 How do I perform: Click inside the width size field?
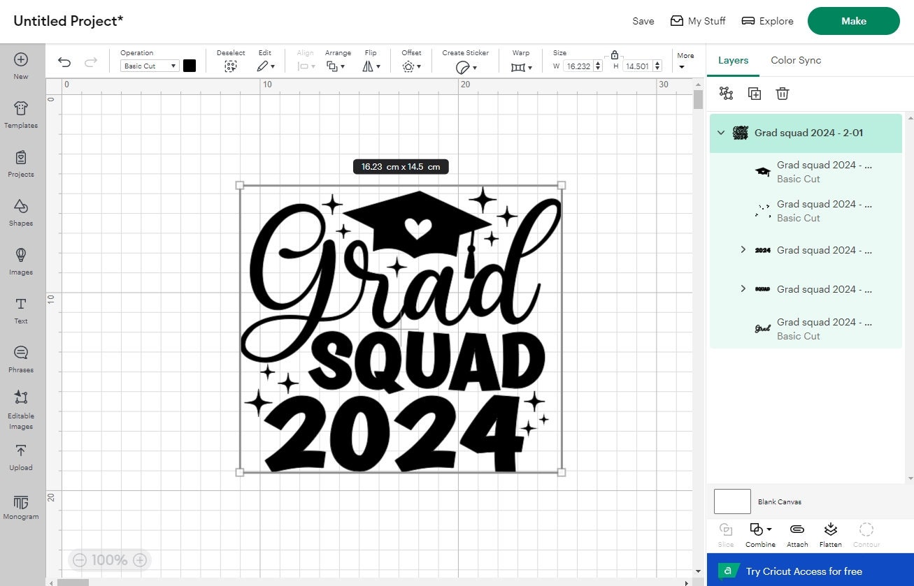click(x=577, y=66)
